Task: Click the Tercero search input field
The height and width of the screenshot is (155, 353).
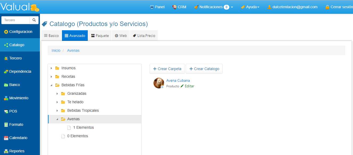Action: tap(15, 20)
